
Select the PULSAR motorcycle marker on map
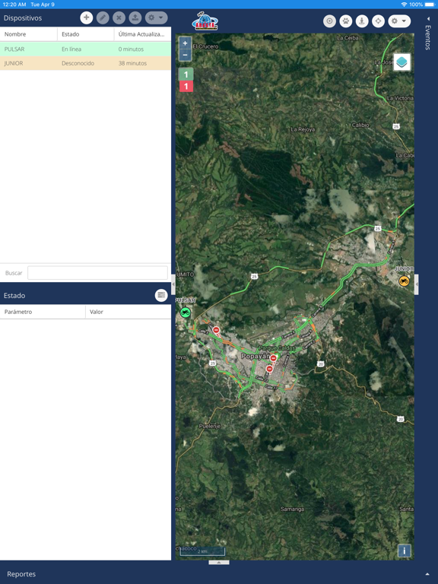click(185, 313)
